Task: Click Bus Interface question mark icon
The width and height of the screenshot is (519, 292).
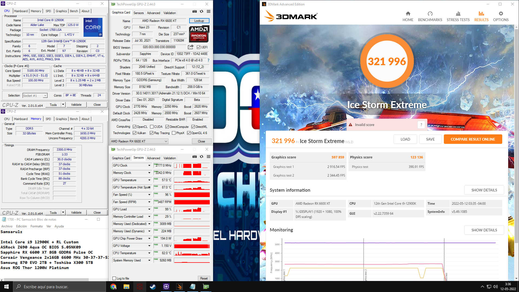Action: coord(208,60)
